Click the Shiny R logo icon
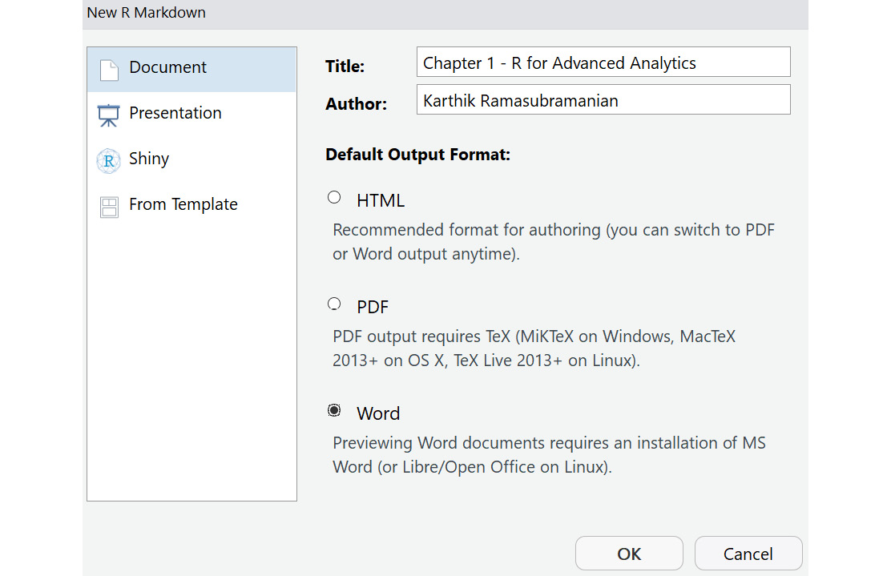 tap(108, 160)
